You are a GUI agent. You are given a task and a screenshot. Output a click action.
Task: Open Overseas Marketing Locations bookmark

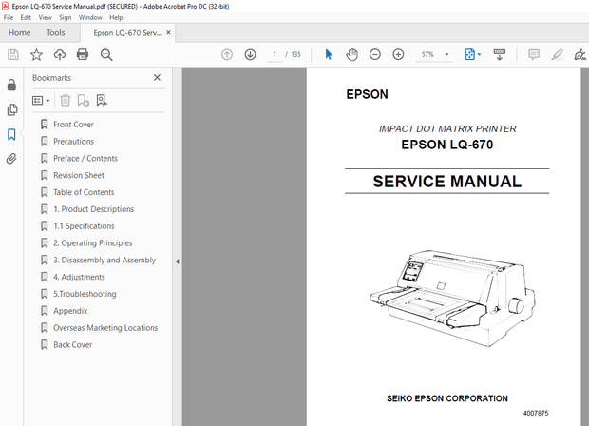pyautogui.click(x=105, y=328)
